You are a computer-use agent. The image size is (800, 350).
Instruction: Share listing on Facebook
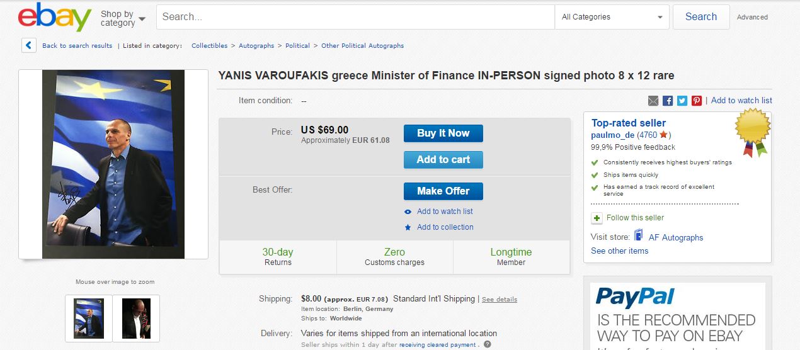tap(668, 101)
